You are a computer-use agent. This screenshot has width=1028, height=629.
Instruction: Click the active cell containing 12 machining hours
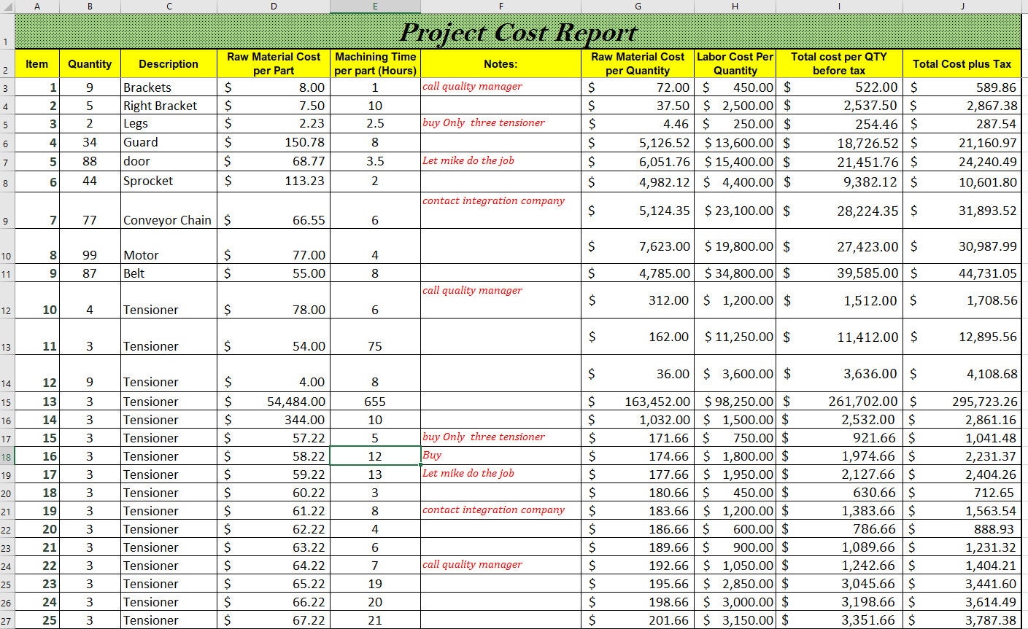(x=375, y=456)
